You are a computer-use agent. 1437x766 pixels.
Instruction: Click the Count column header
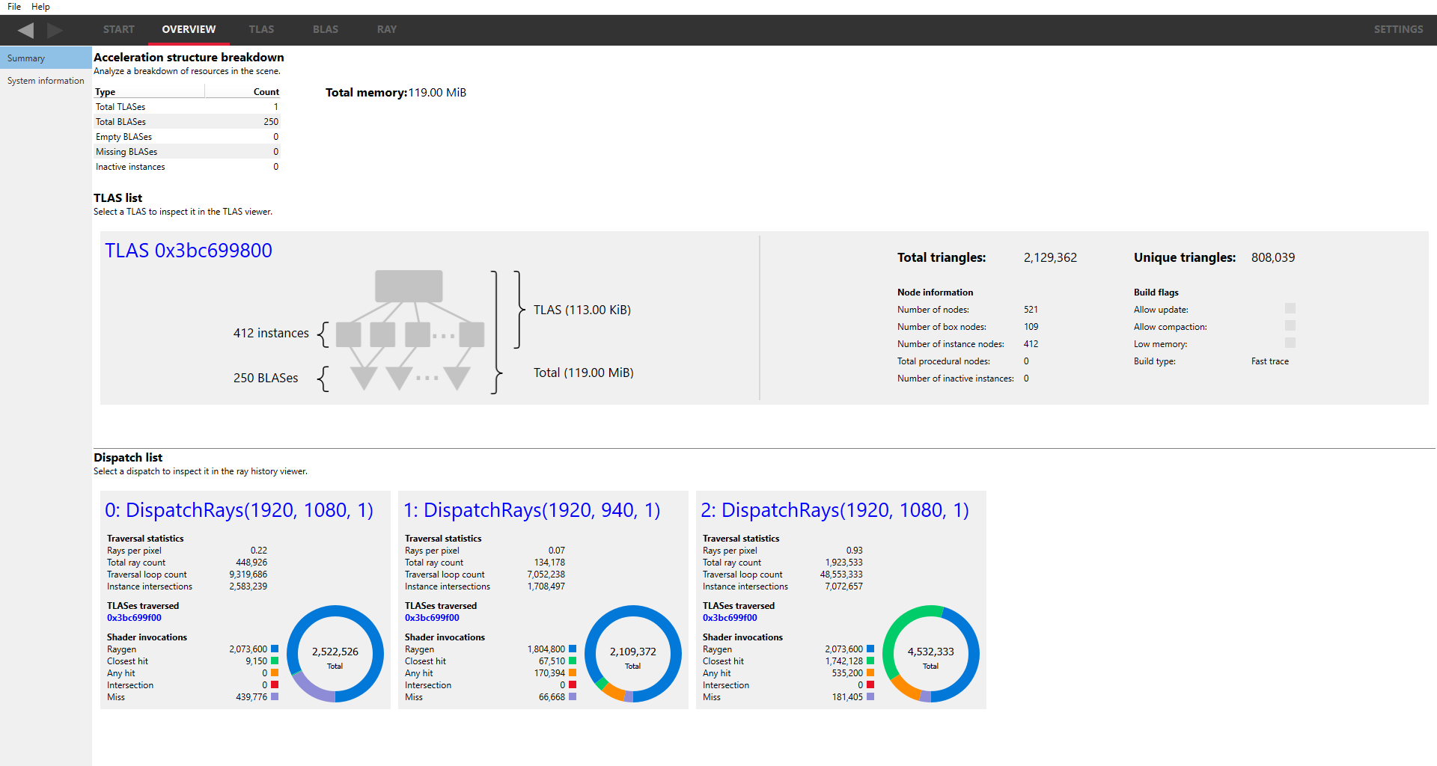click(x=266, y=92)
